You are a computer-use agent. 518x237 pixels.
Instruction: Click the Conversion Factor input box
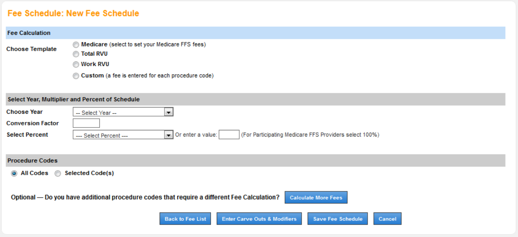(x=86, y=123)
